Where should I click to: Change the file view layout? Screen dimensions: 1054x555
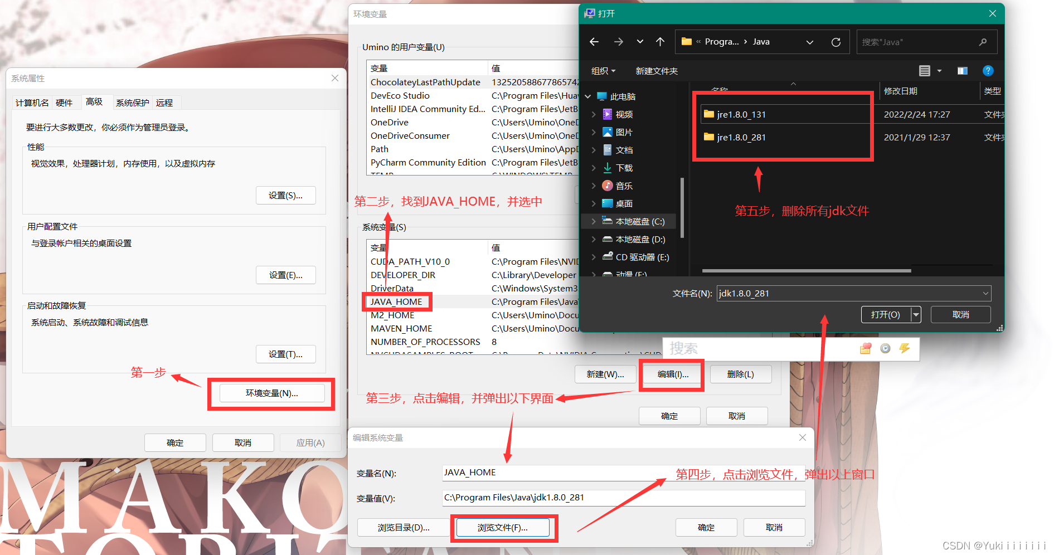pos(925,71)
